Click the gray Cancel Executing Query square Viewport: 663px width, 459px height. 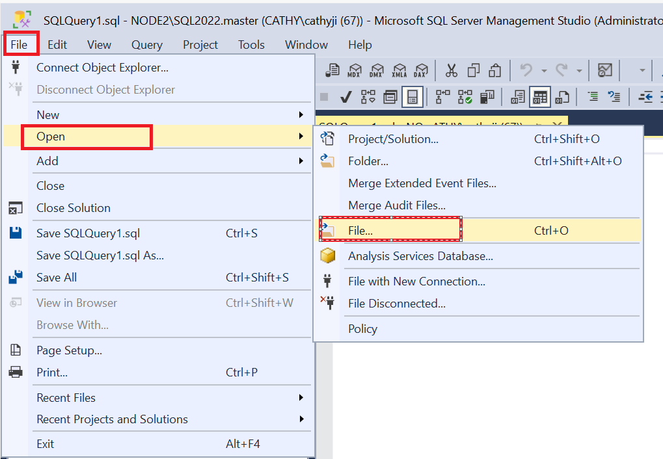324,97
